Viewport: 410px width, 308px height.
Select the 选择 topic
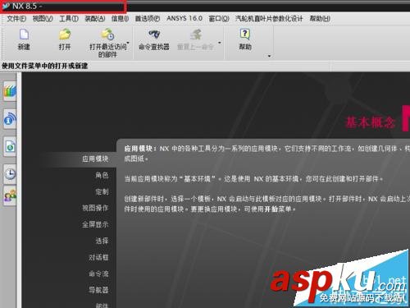pos(102,241)
